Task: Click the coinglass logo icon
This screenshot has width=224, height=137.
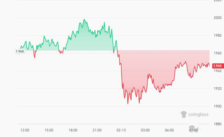Action: (184, 114)
